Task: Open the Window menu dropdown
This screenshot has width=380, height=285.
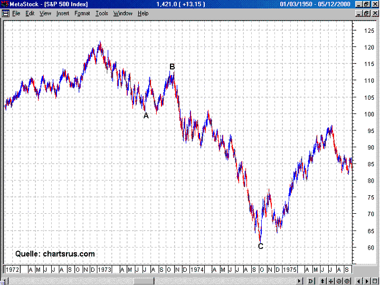Action: tap(123, 13)
